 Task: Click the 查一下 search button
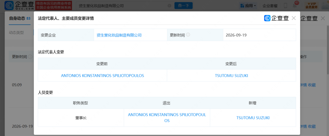183,6
